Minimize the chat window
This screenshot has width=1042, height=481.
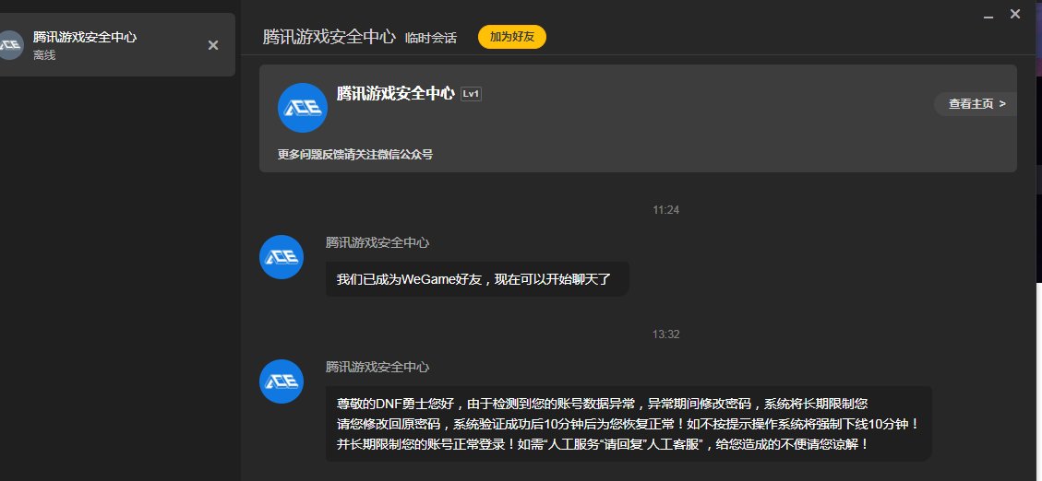(x=988, y=15)
